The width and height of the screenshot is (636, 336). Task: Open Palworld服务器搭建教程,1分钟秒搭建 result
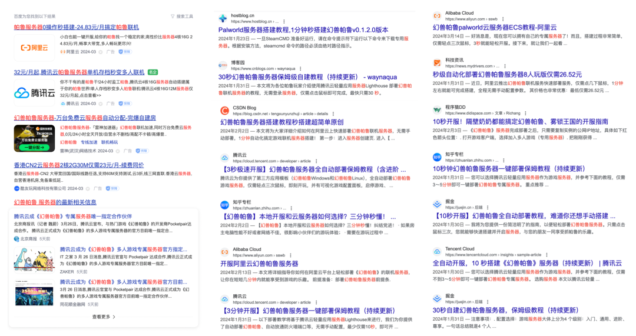click(x=303, y=30)
